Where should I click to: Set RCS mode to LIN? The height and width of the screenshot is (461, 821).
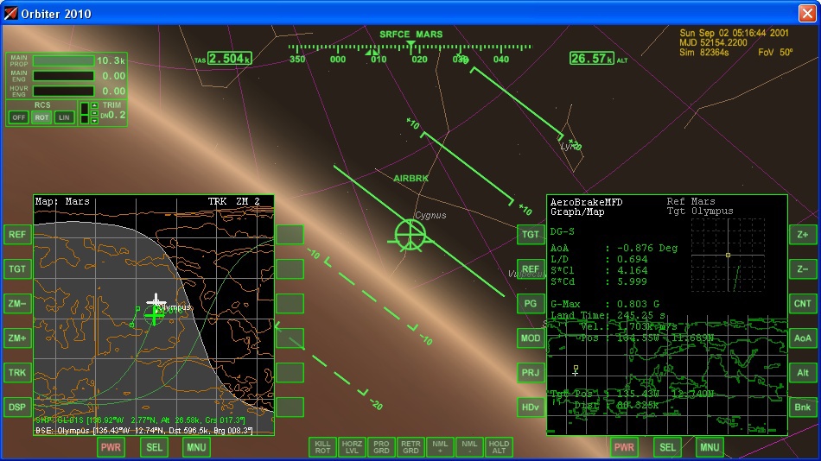64,117
